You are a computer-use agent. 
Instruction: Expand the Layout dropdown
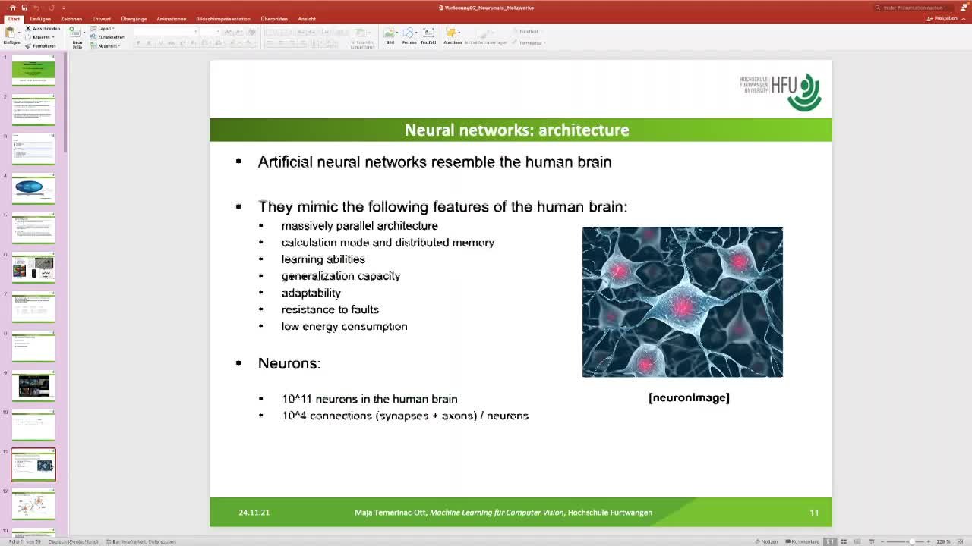102,29
